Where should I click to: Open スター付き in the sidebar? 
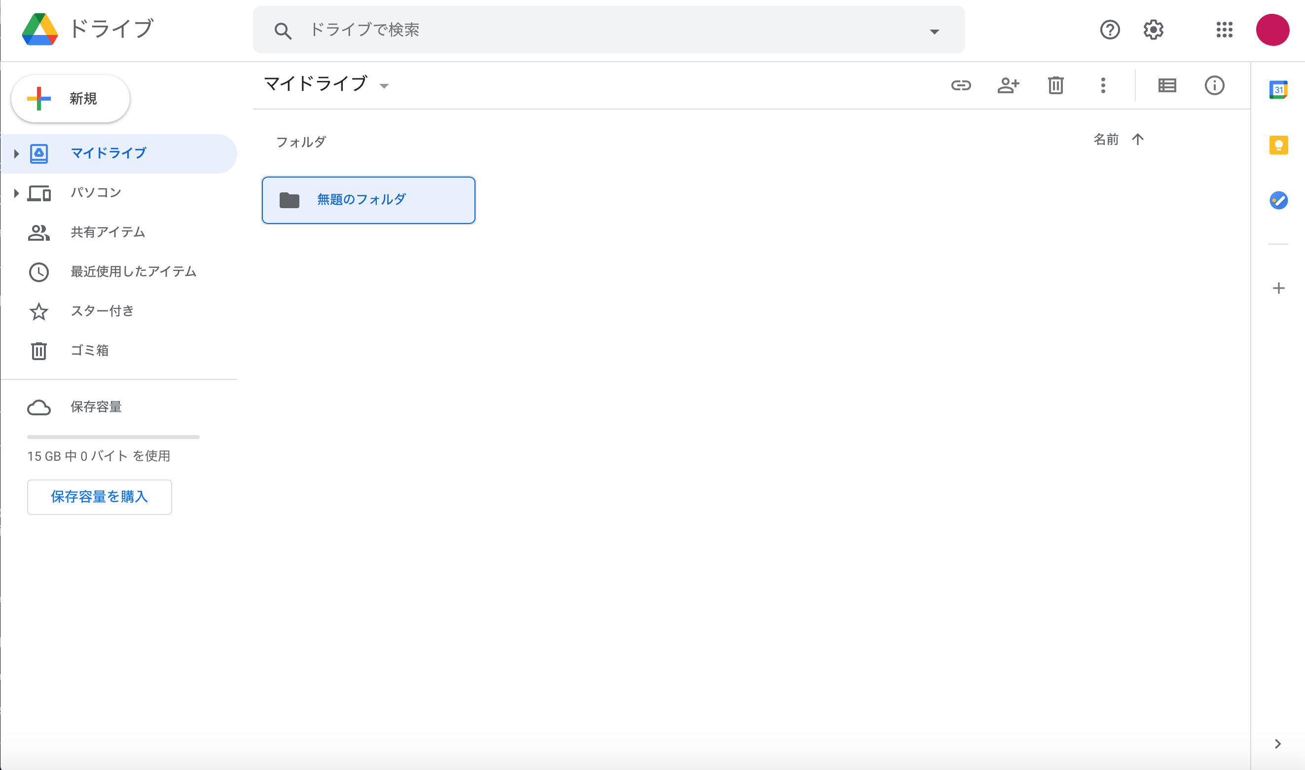tap(119, 311)
